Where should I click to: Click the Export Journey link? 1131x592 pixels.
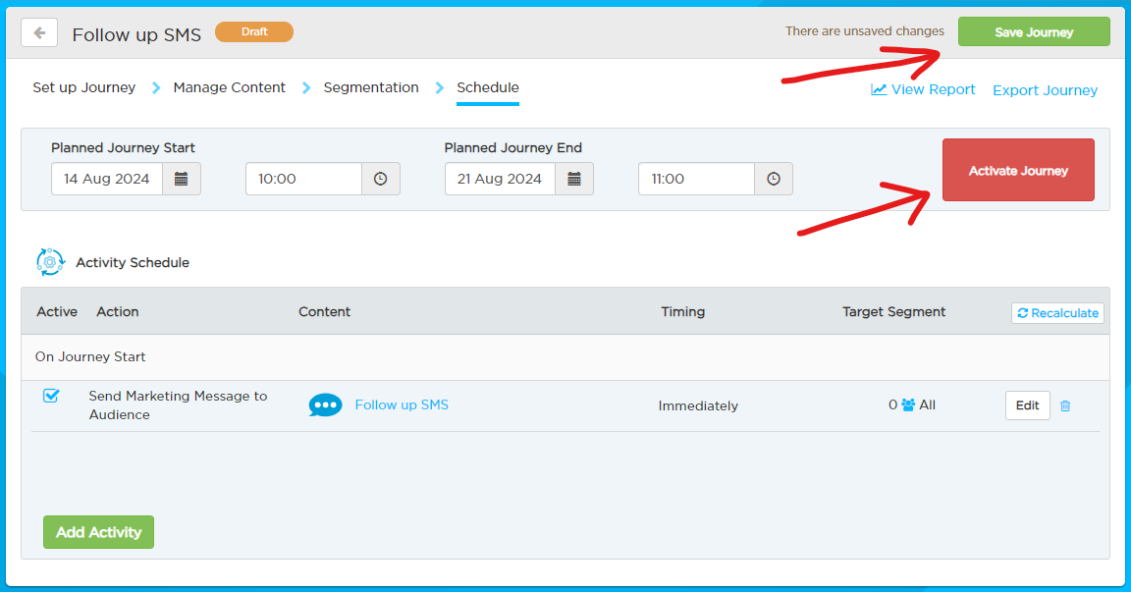[x=1046, y=90]
